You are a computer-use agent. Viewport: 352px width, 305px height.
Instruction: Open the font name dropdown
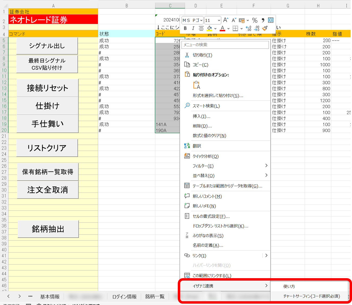click(x=201, y=20)
